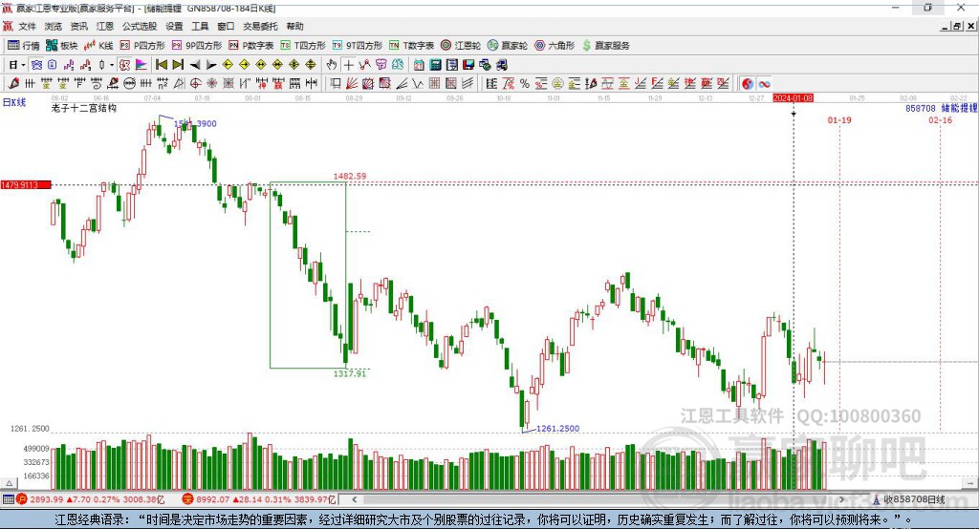Screen dimensions: 979x529
Task: Expand the candlestick type dropdown arrow
Action: [x=112, y=65]
